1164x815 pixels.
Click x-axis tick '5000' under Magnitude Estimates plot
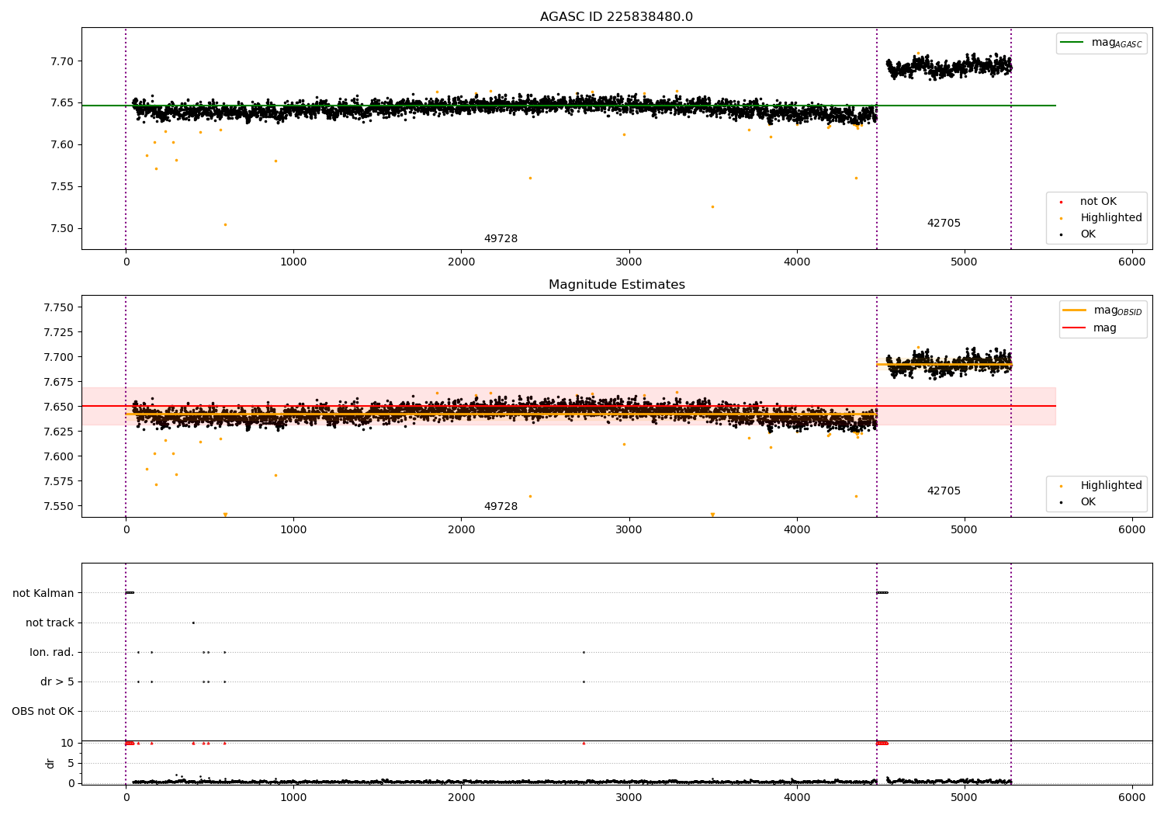964,530
